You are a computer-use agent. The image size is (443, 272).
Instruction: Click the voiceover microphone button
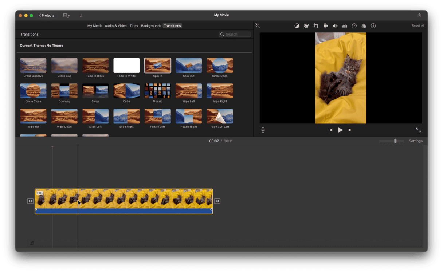tap(263, 130)
